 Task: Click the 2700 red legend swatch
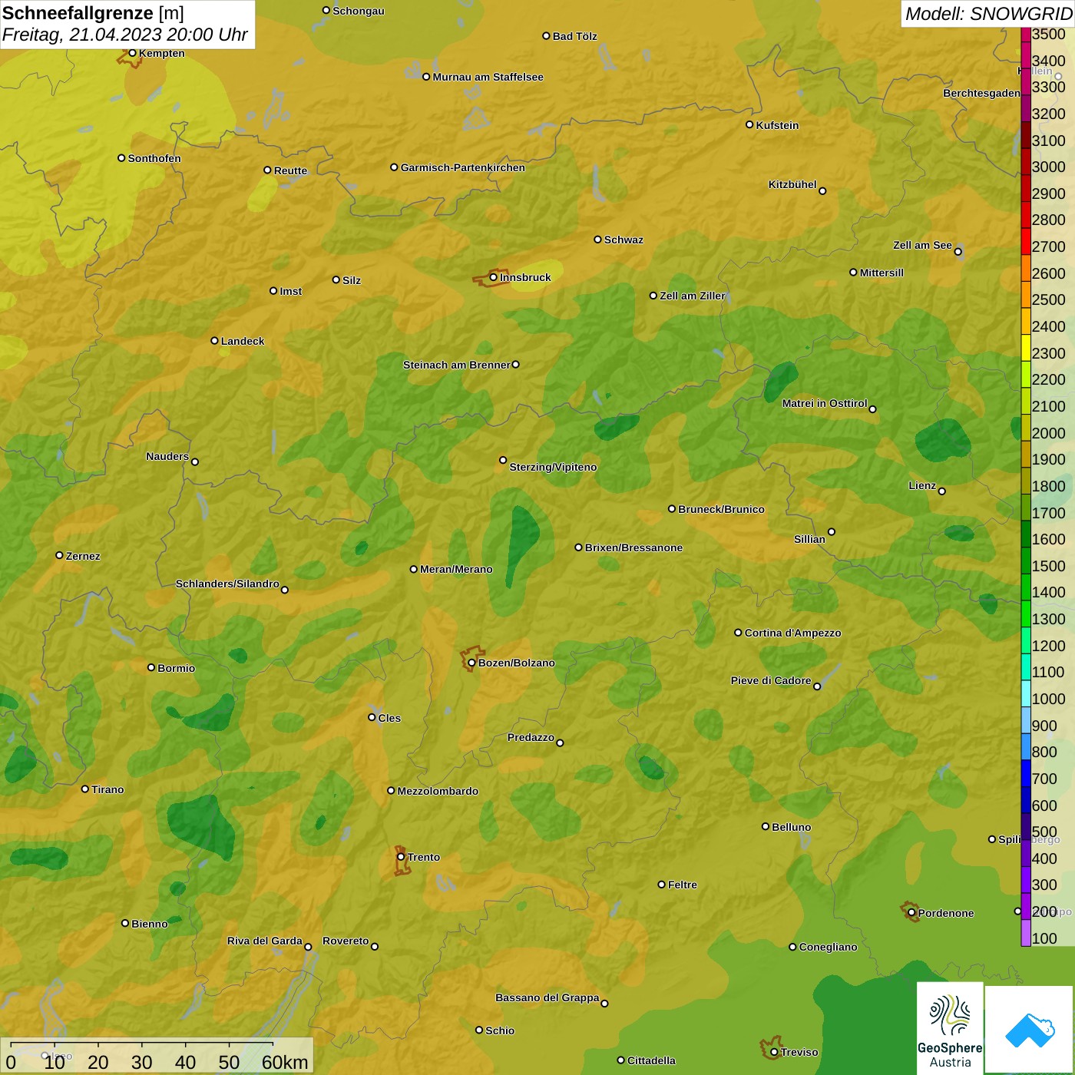[1026, 241]
